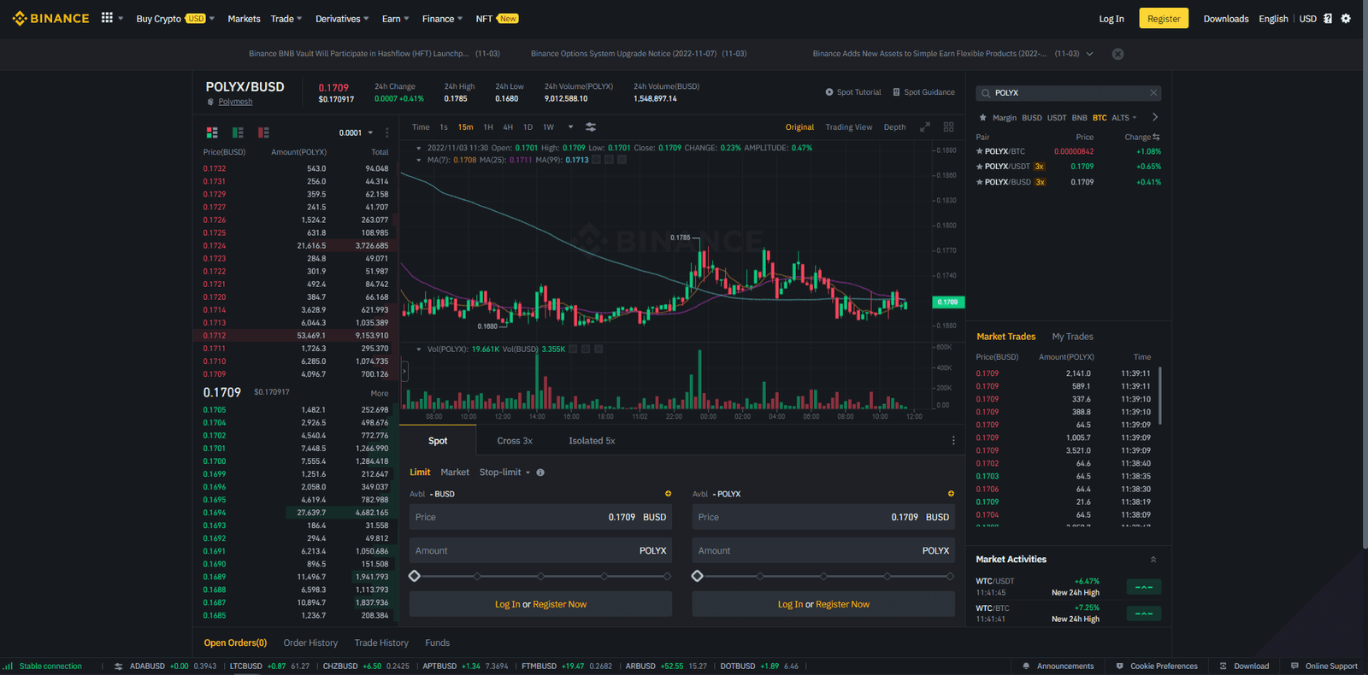Click Stop-limit info icon
1368x675 pixels.
pos(540,472)
